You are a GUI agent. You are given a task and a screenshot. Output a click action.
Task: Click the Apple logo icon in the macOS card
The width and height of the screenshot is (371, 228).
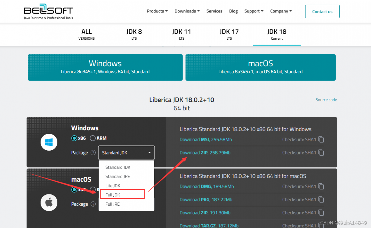point(49,203)
